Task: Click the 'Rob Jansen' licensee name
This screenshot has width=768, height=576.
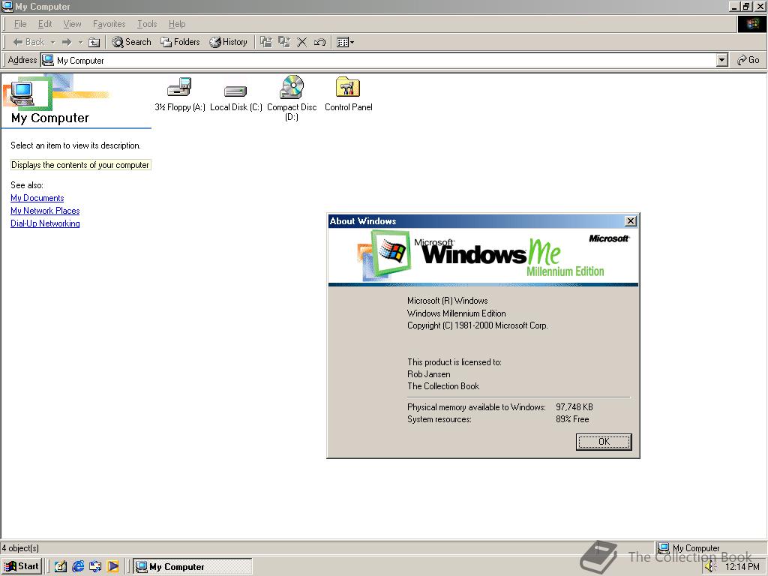Action: [428, 374]
